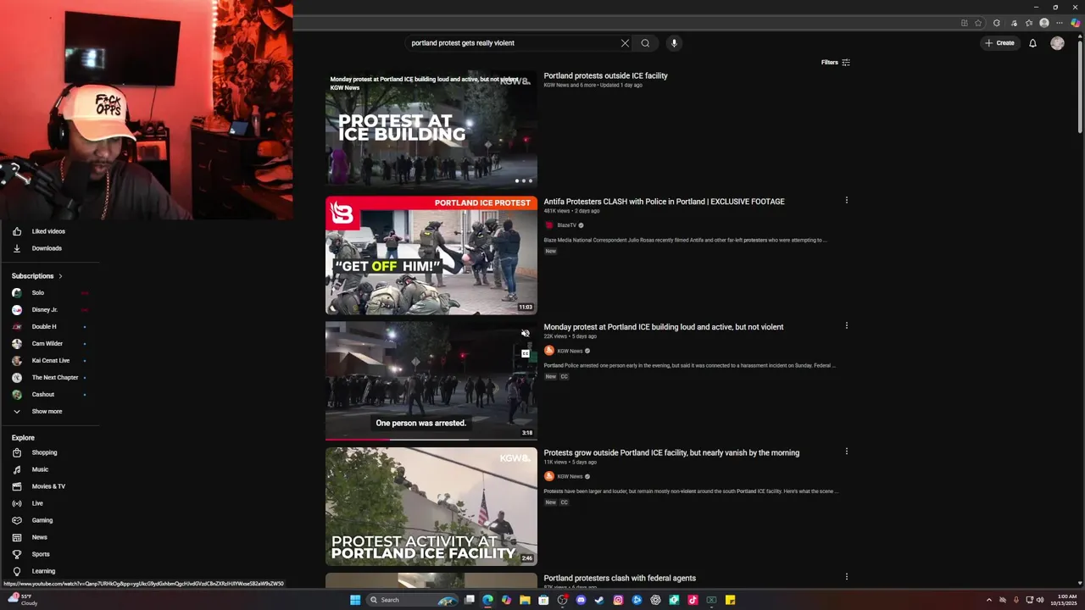Start voice search with microphone icon

click(x=674, y=43)
